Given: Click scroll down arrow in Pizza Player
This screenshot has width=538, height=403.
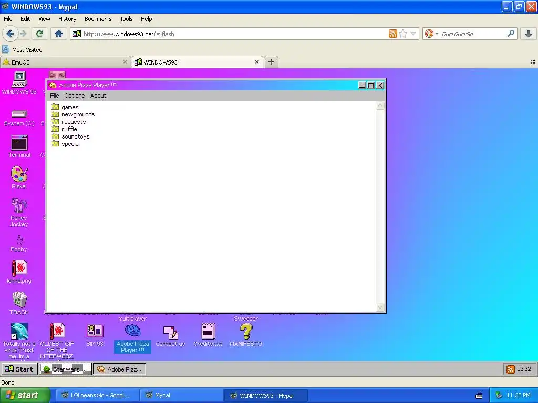Looking at the screenshot, I should (x=380, y=307).
